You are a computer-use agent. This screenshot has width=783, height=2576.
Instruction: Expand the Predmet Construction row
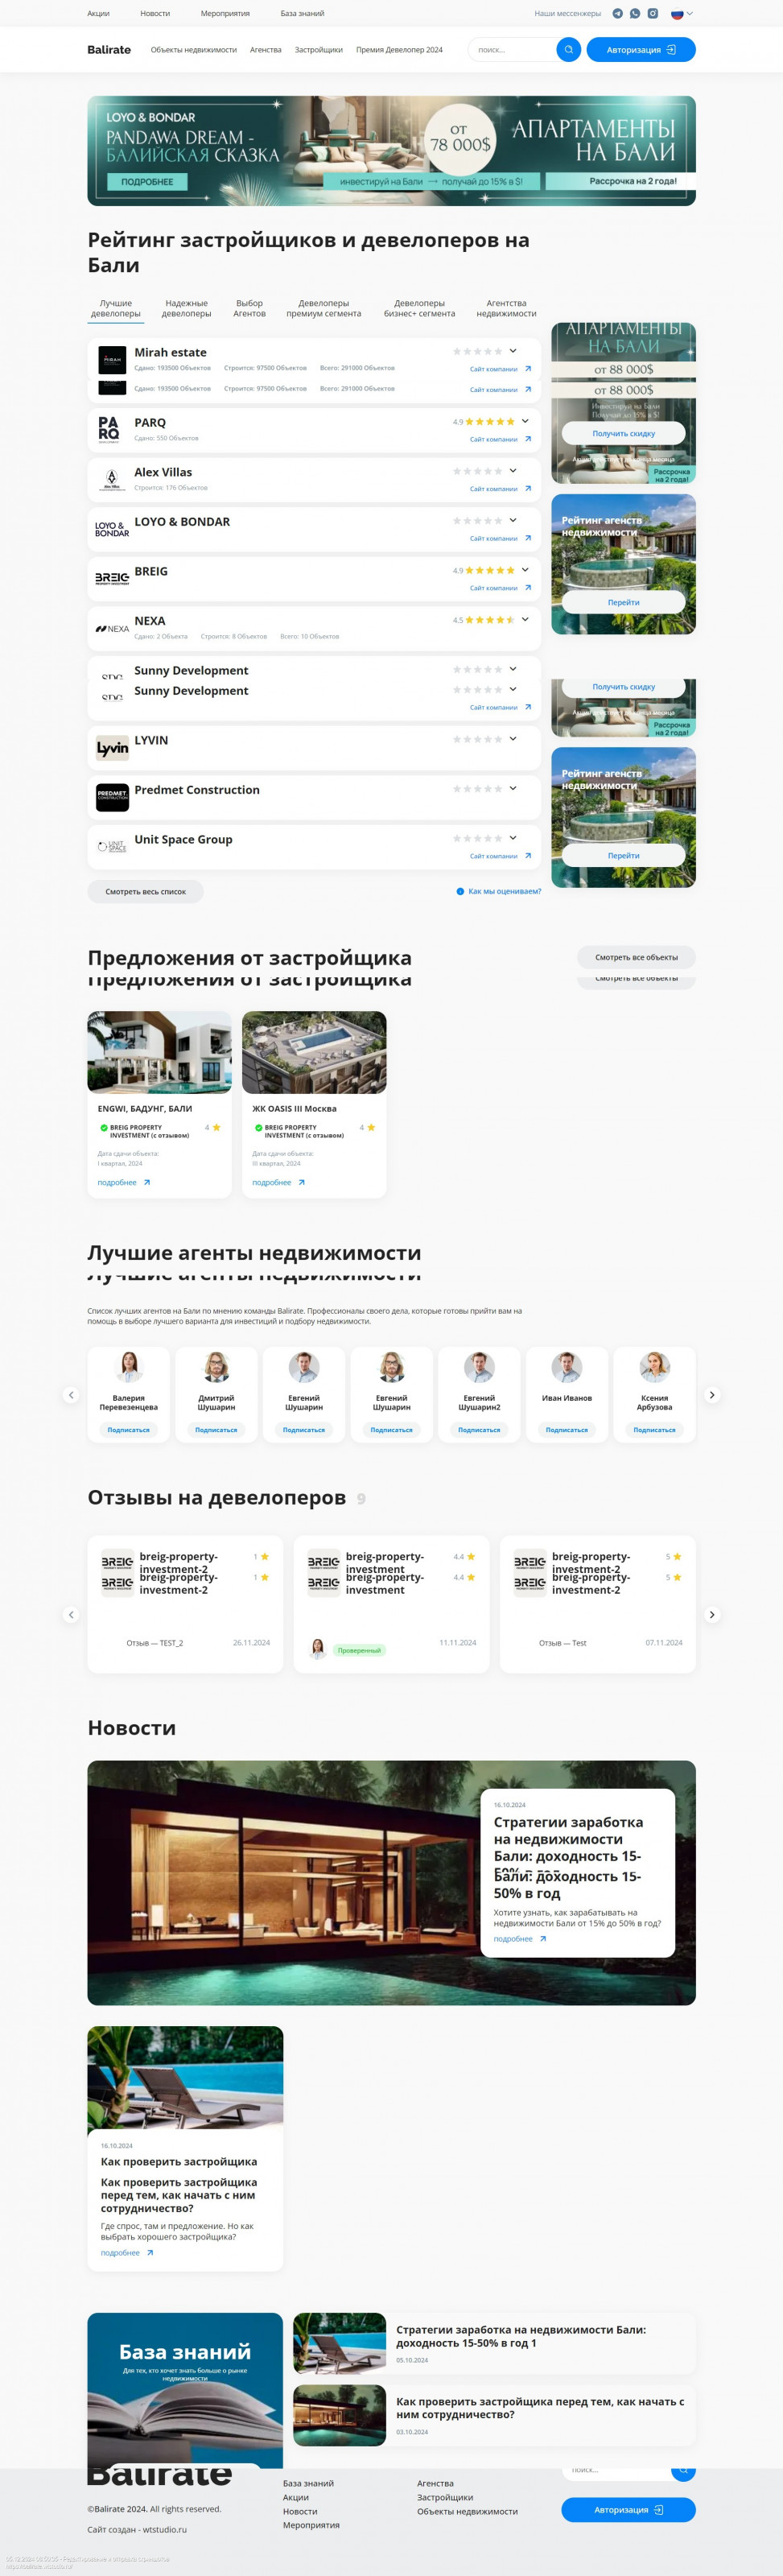[513, 788]
